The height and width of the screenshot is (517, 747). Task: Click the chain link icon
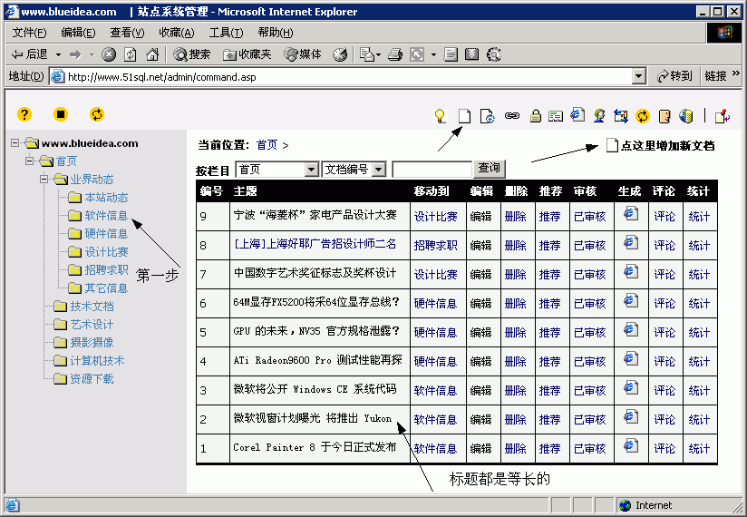(x=512, y=116)
